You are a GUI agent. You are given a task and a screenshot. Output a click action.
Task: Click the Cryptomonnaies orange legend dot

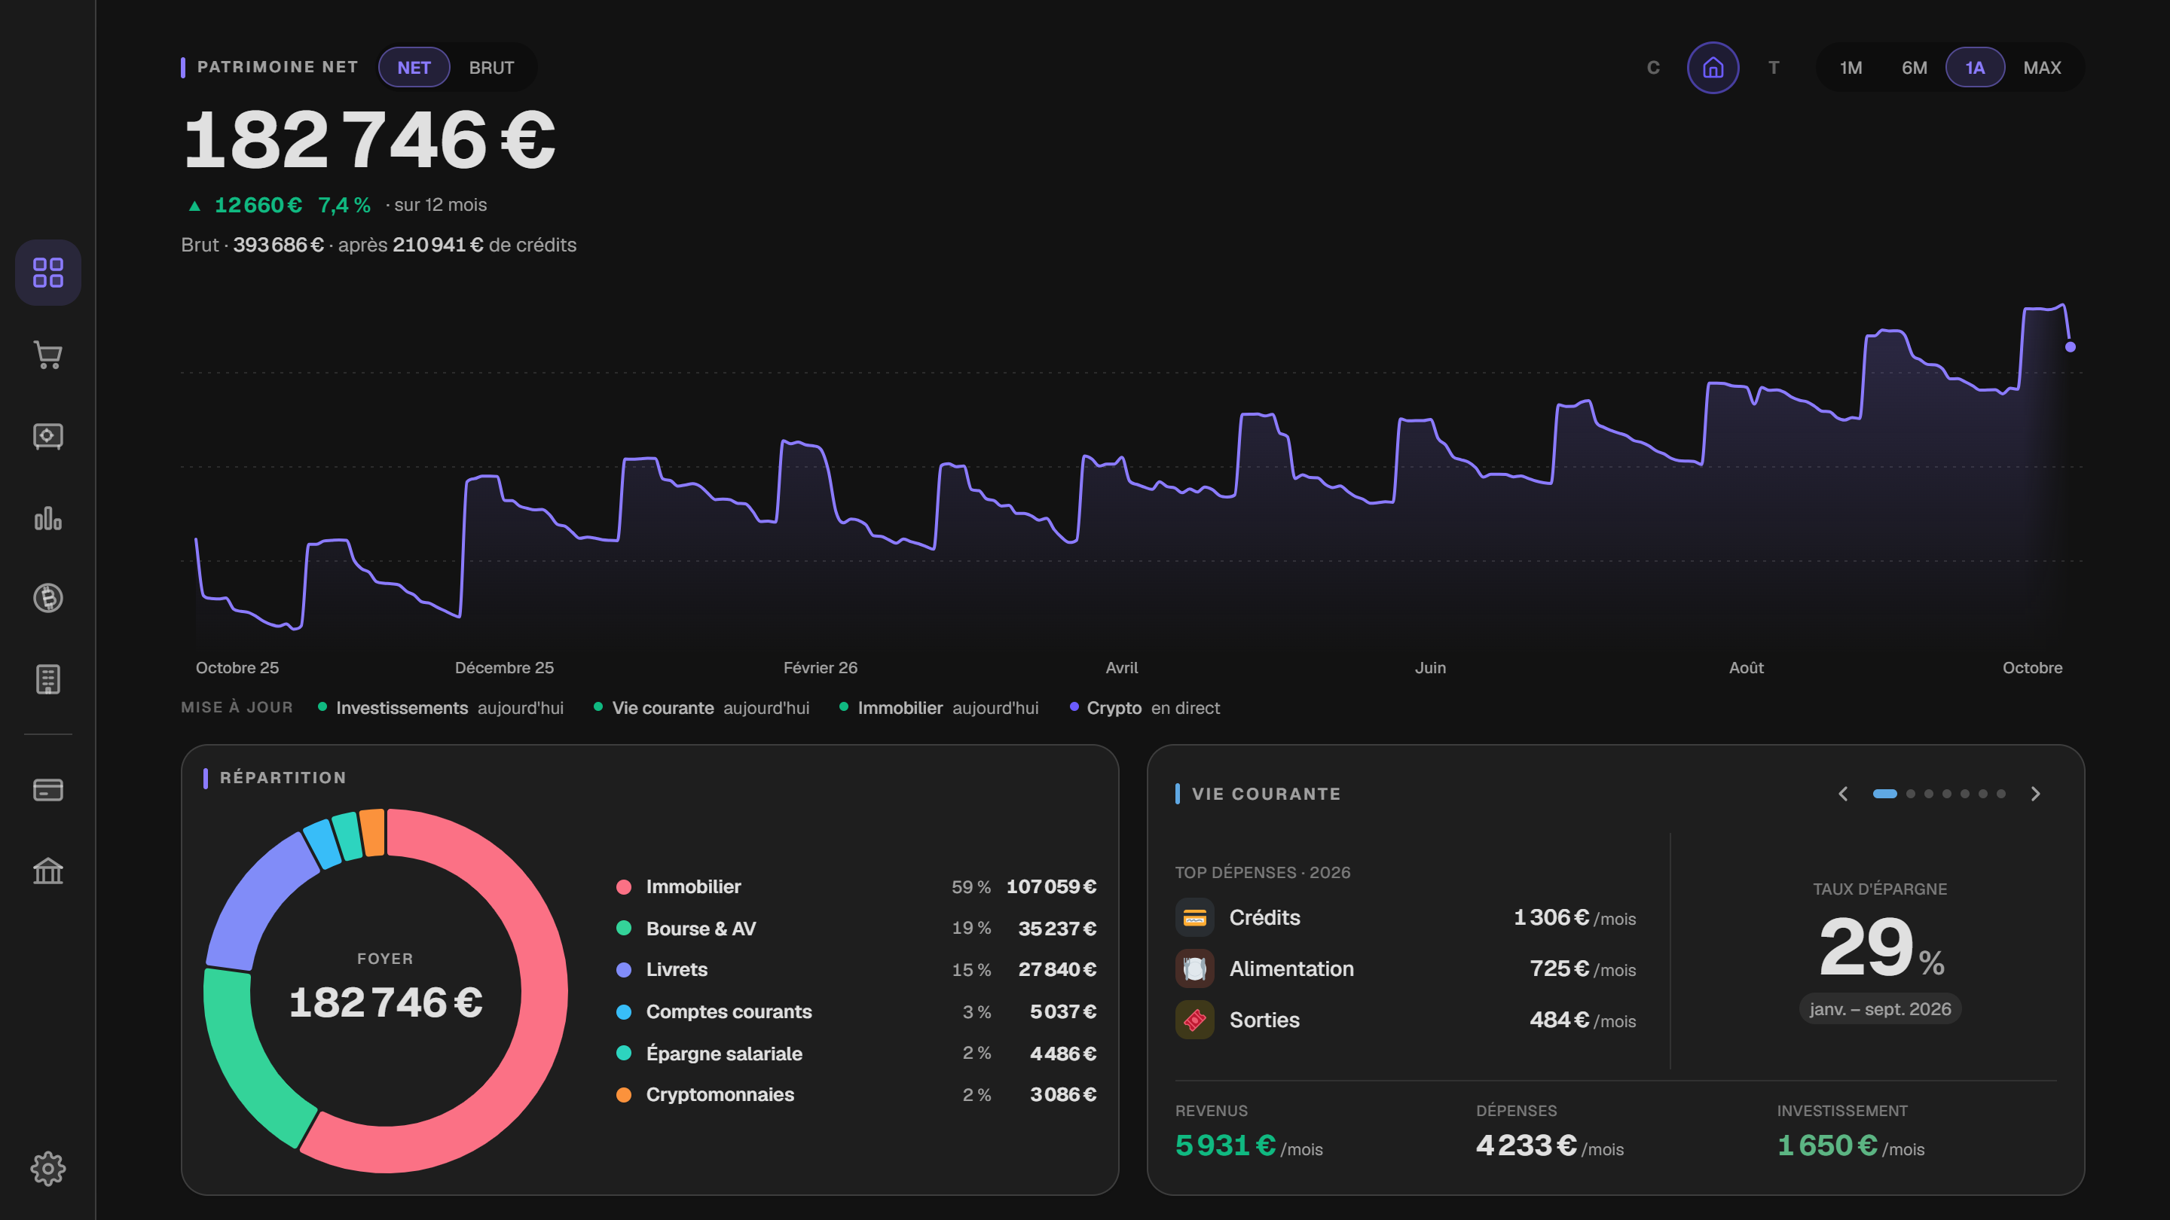point(623,1094)
